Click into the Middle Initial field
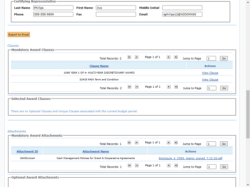 click(182, 8)
